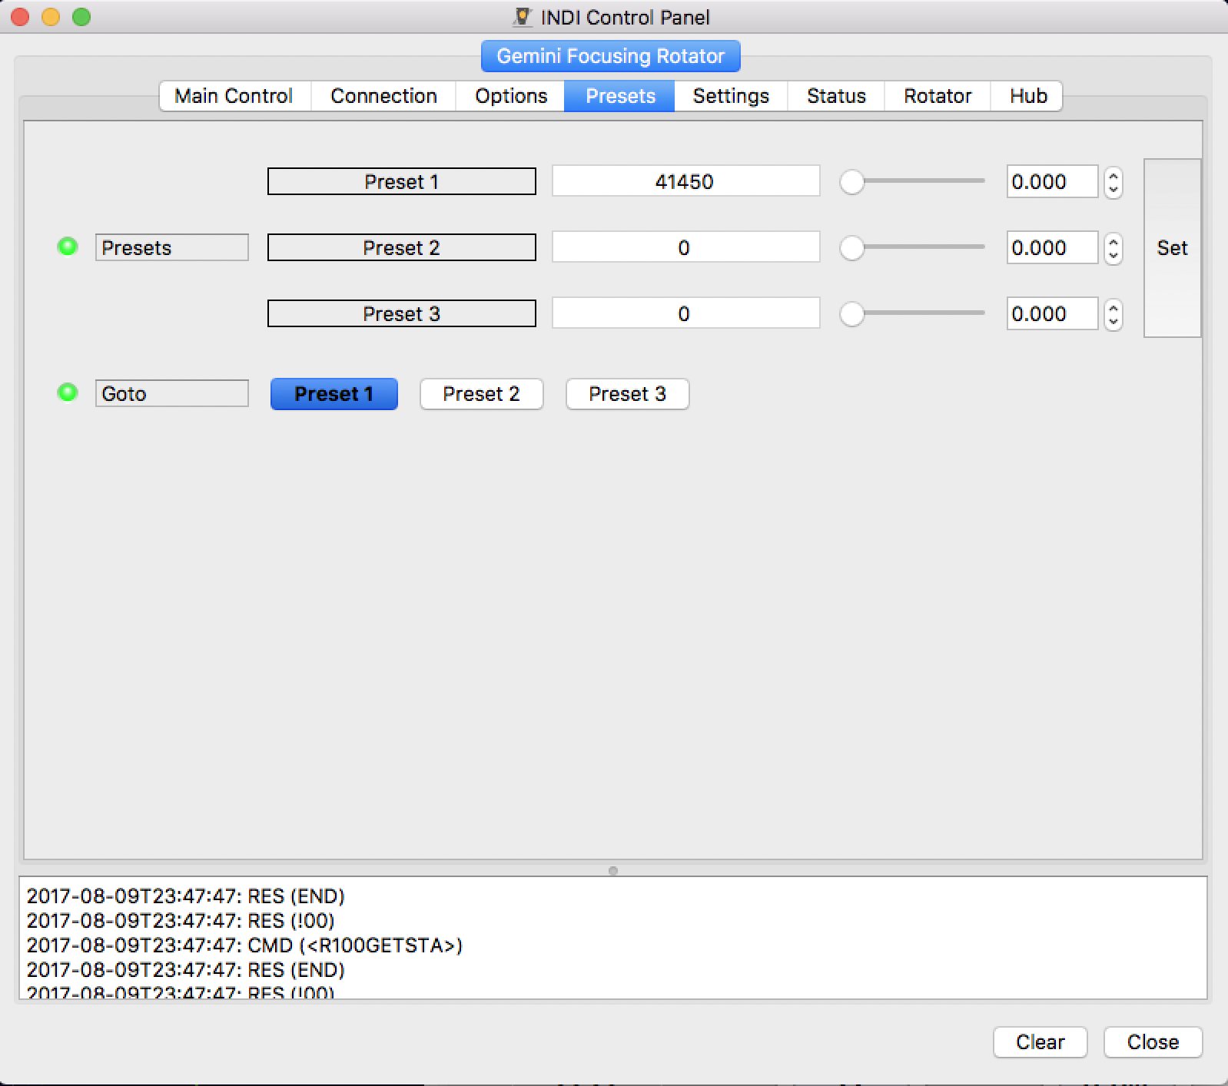Go to Preset 1 position
The width and height of the screenshot is (1228, 1086).
[334, 394]
